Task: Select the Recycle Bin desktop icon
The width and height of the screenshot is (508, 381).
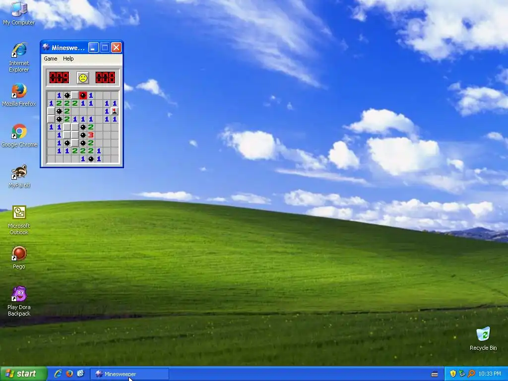Action: point(483,339)
